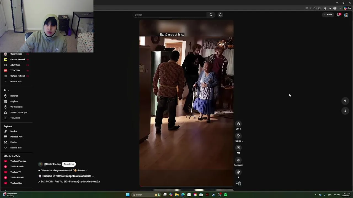Open the sound disc thumbnail on the short
The image size is (353, 198).
(239, 184)
